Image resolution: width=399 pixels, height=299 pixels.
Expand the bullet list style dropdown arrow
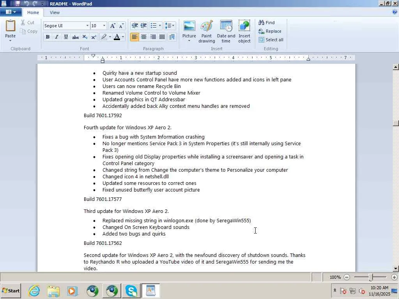[x=160, y=26]
